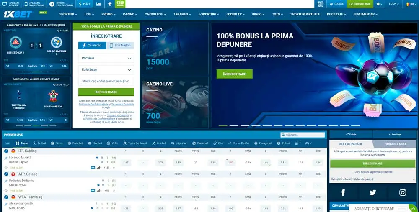Filter live bets by Baschet
Viewport: 419px width, 212px height.
[x=75, y=143]
